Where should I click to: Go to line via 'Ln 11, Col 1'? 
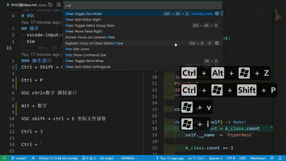coord(197,158)
